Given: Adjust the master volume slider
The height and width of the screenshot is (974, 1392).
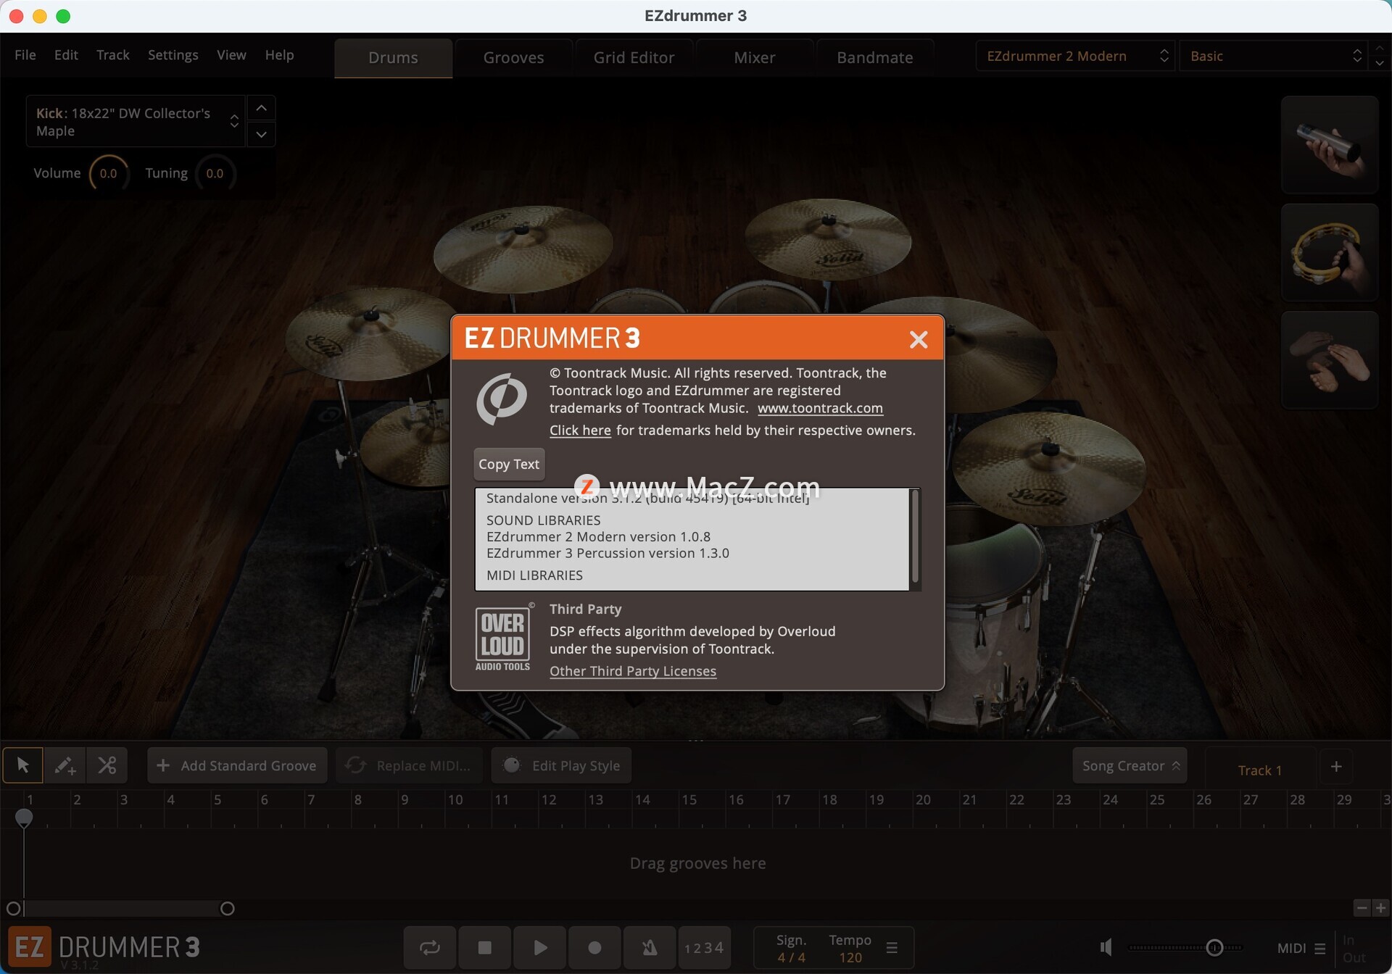Looking at the screenshot, I should [1214, 947].
